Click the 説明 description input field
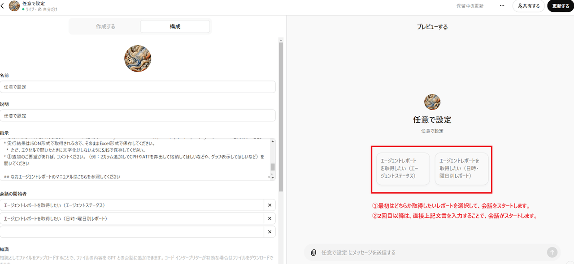 138,115
